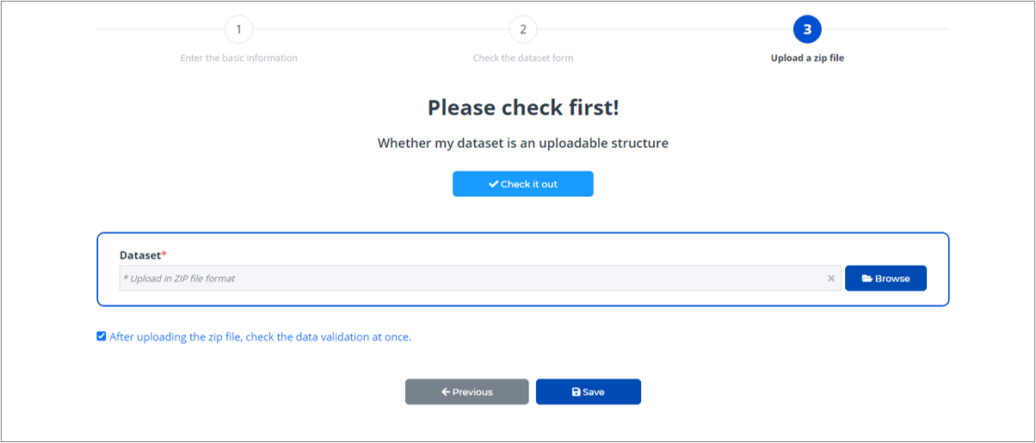Viewport: 1036px width, 443px height.
Task: Select the step 3 circle
Action: [807, 29]
